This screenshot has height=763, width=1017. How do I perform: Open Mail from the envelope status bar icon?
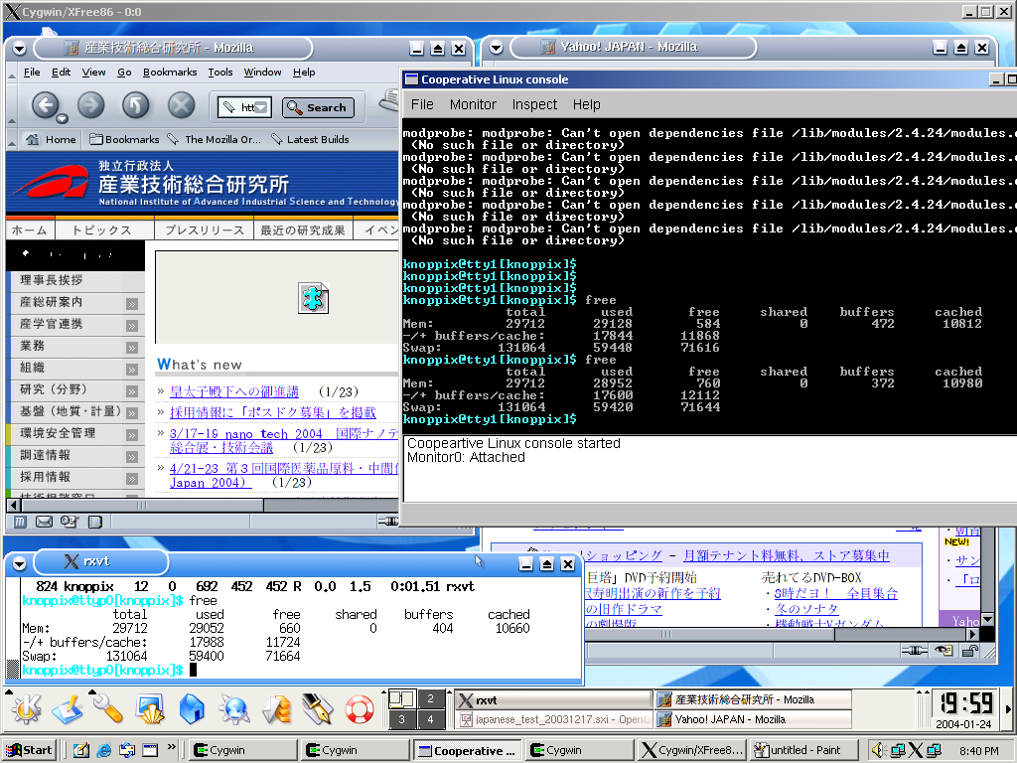point(44,522)
